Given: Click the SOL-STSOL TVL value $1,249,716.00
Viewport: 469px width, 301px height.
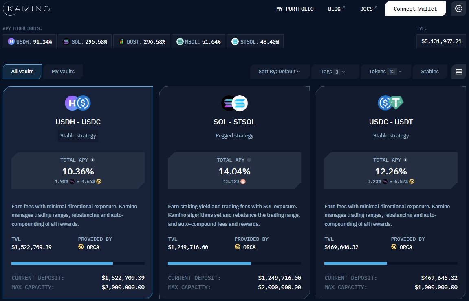Looking at the screenshot, I should [x=188, y=247].
